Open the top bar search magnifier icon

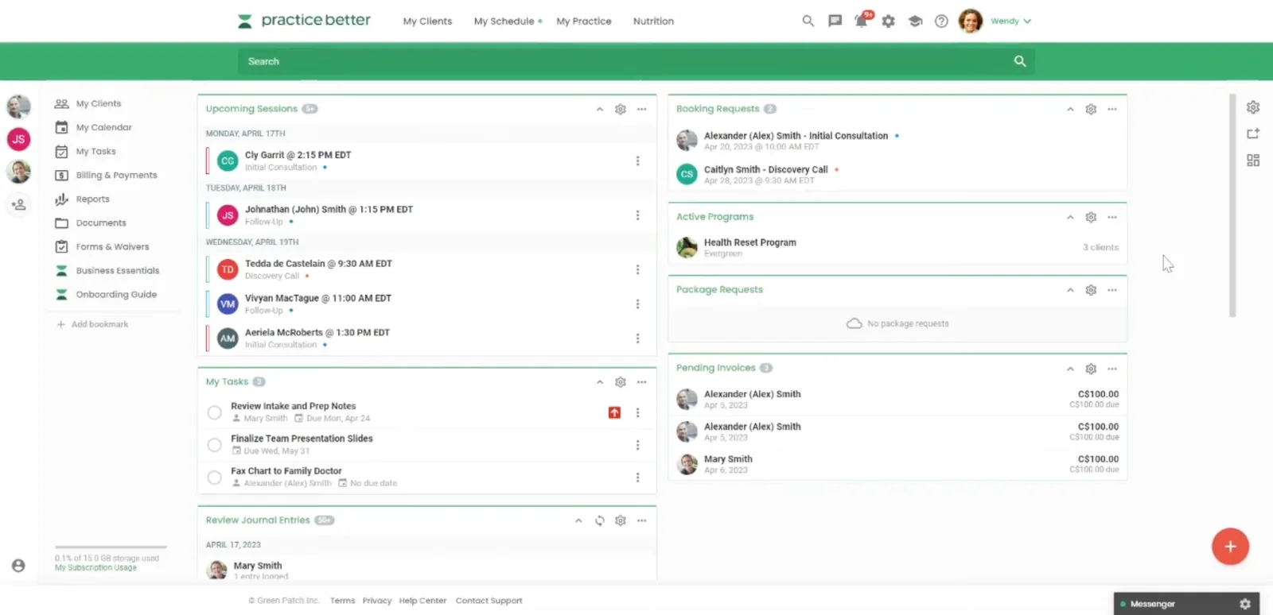click(808, 21)
